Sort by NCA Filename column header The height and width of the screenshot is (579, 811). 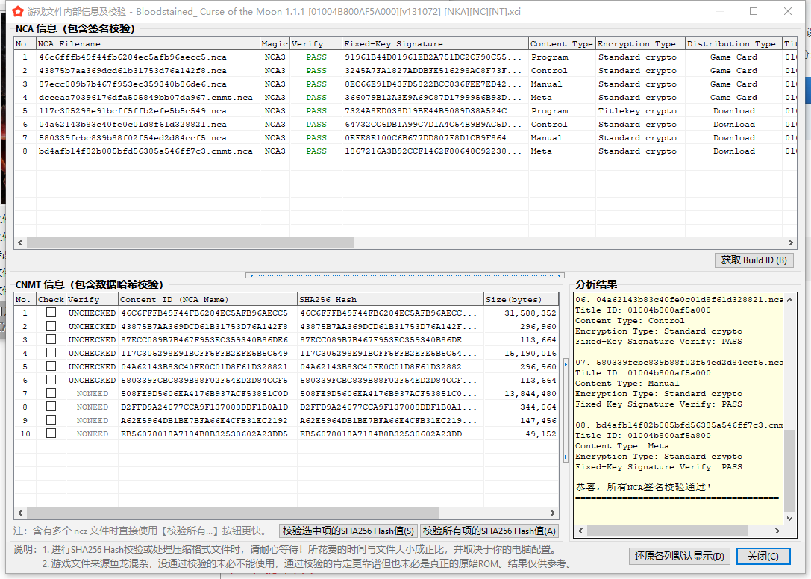tap(148, 44)
